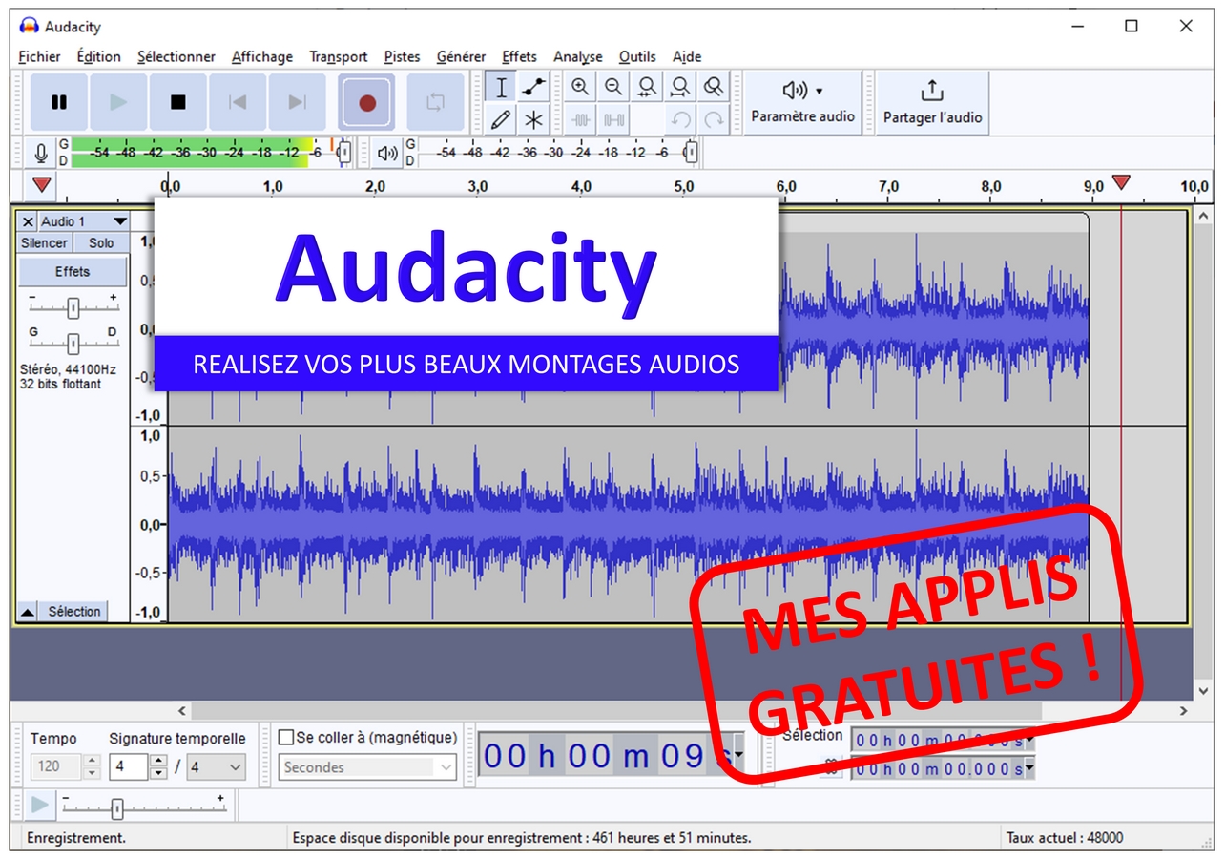Open the Audio 1 track dropdown menu

coord(119,221)
